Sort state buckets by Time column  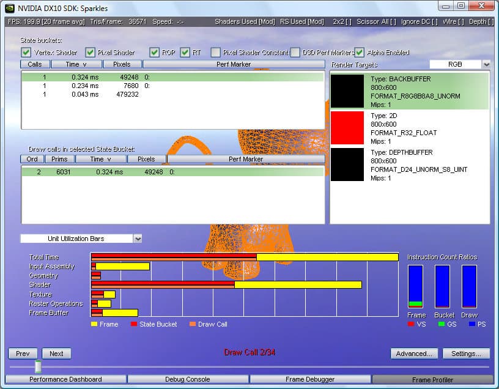pyautogui.click(x=76, y=64)
